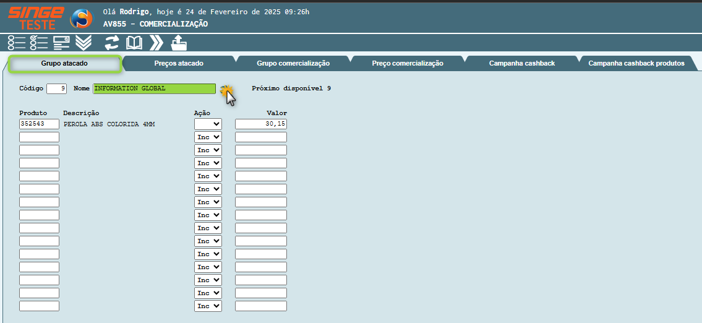Switch to the Preços atacado tab

pos(179,63)
